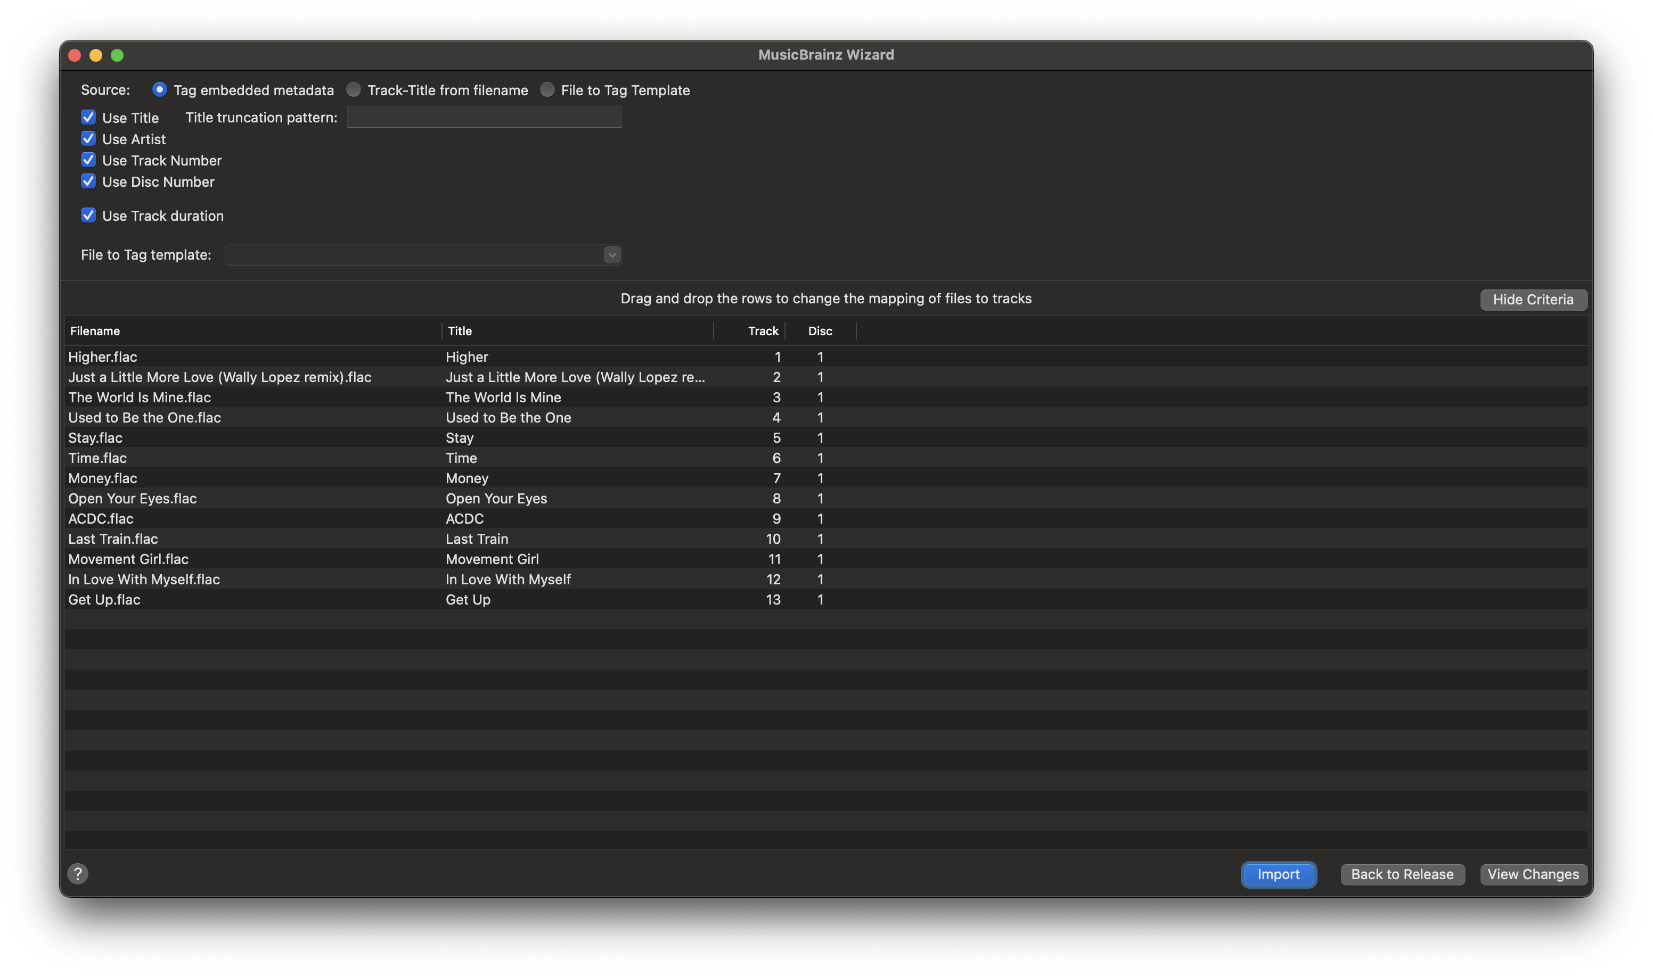This screenshot has height=976, width=1653.
Task: Click track number 10 cell
Action: (x=773, y=539)
